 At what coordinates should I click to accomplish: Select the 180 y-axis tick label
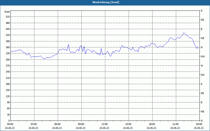pyautogui.click(x=8, y=84)
